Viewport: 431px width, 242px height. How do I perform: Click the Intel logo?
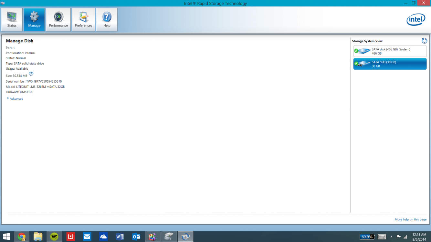point(415,20)
